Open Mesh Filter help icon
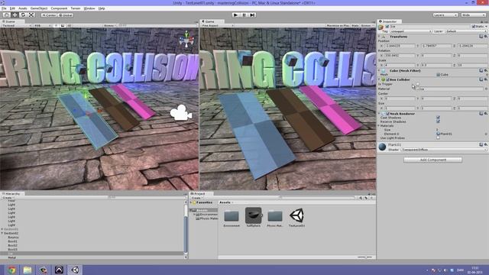Viewport: 489px width, 275px height. pyautogui.click(x=481, y=71)
